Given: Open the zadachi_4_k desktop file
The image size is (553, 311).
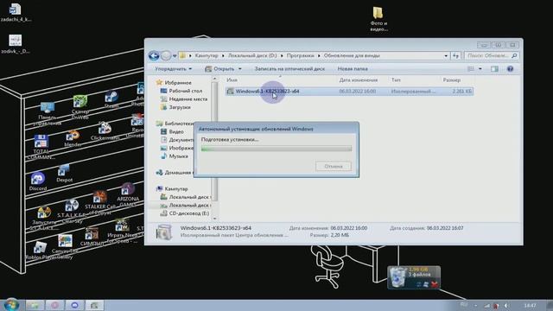Looking at the screenshot, I should click(16, 12).
